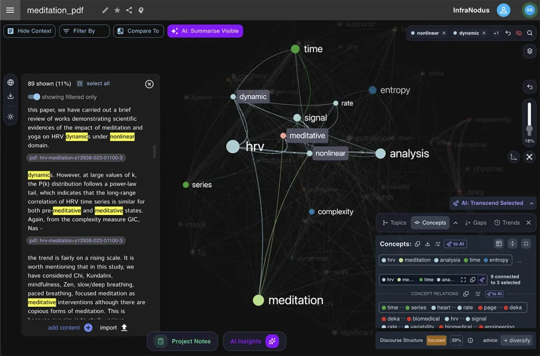
Task: Copy the concepts list via copy icon
Action: point(418,244)
